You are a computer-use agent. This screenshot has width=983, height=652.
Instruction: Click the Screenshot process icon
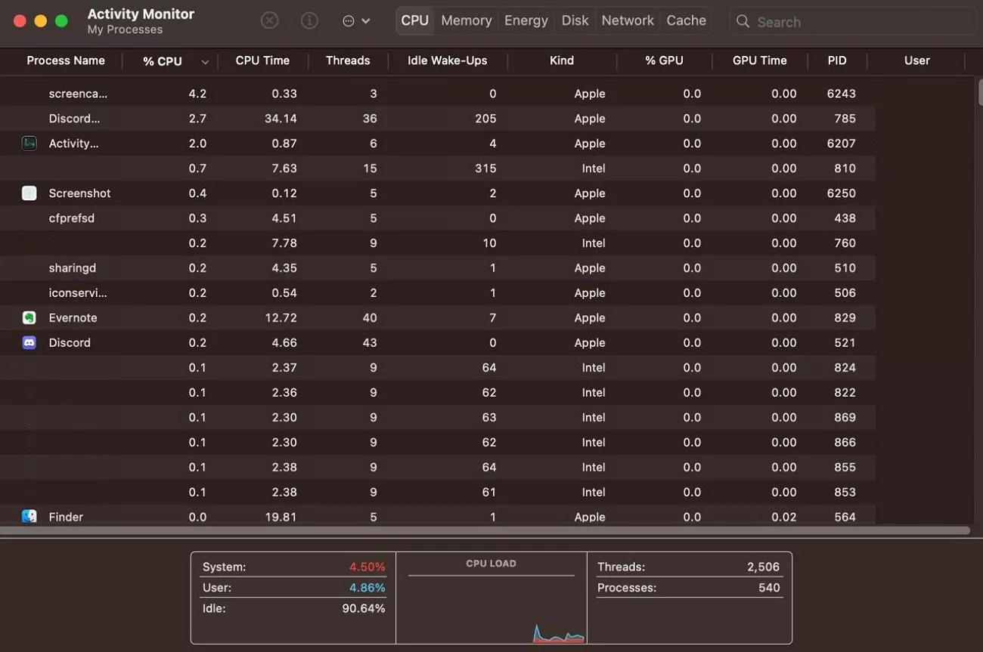pos(29,193)
